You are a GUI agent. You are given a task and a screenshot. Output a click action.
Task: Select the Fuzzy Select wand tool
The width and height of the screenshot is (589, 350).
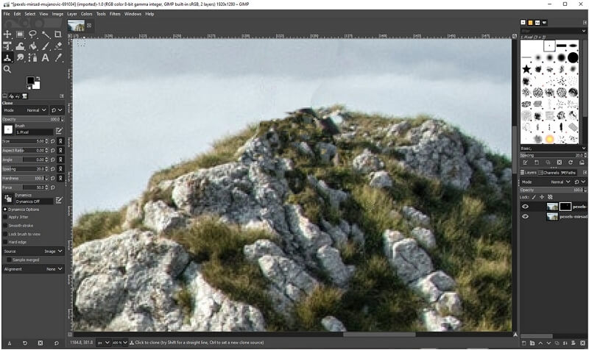point(46,35)
